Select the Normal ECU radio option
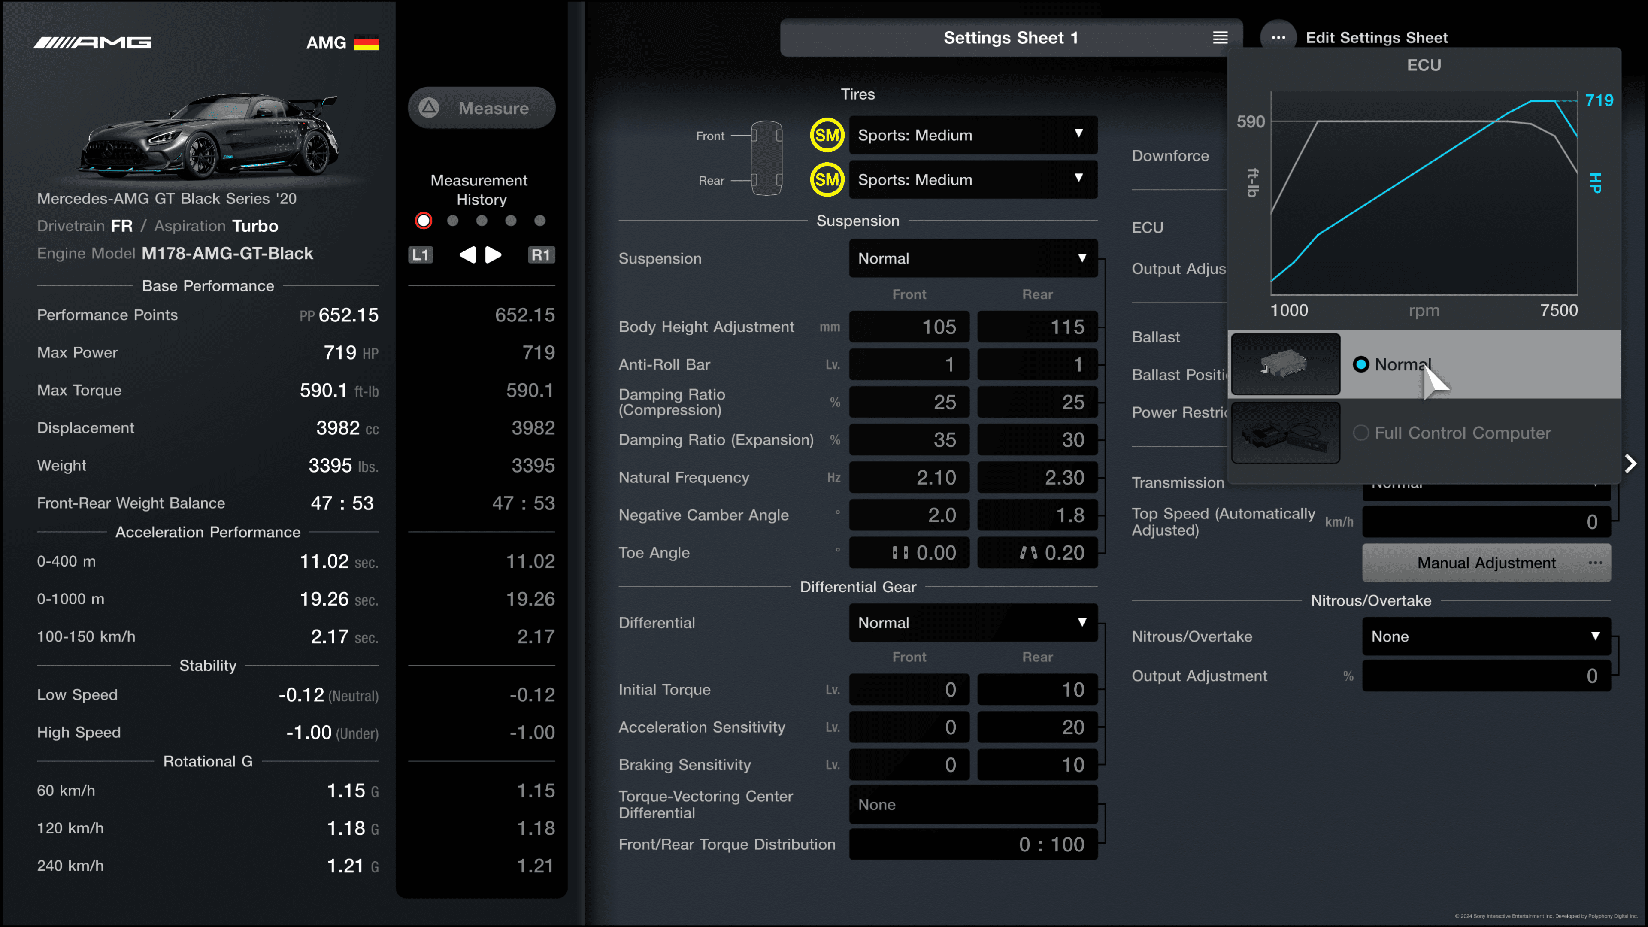The height and width of the screenshot is (927, 1648). 1361,364
